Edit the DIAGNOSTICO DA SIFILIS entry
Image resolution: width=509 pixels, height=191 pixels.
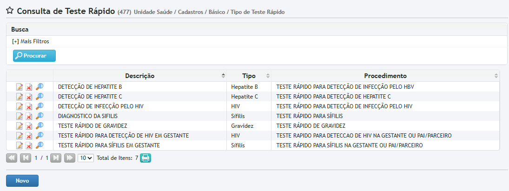(20, 116)
